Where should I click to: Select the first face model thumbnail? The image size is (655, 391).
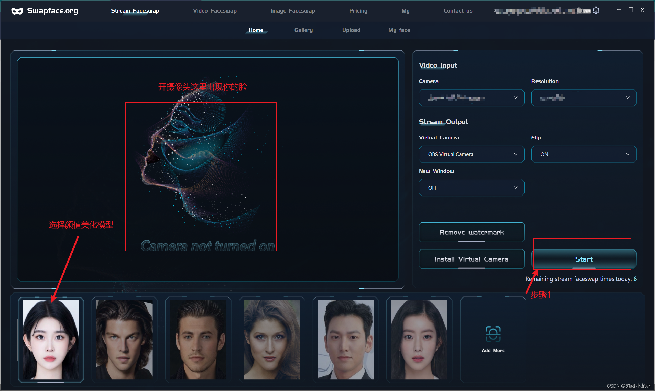[x=51, y=339]
